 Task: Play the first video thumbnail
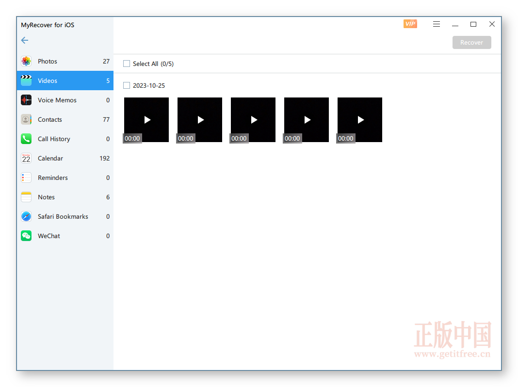[x=146, y=119]
